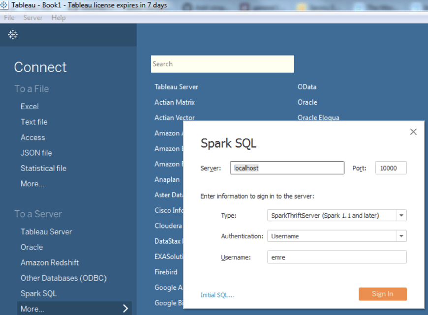
Task: Select Amazon Redshift in sidebar
Action: coord(50,262)
